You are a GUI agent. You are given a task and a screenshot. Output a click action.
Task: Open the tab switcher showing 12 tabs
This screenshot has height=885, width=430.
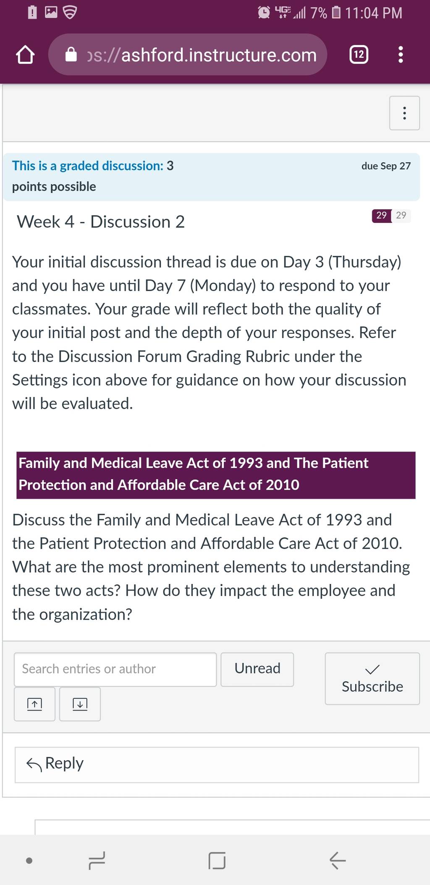(x=359, y=55)
